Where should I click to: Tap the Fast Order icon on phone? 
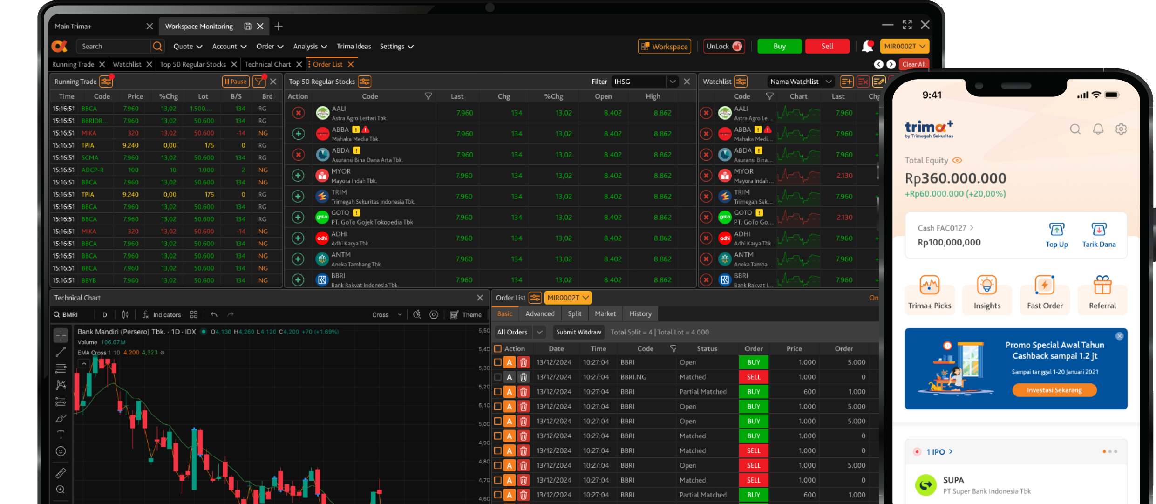pos(1045,285)
